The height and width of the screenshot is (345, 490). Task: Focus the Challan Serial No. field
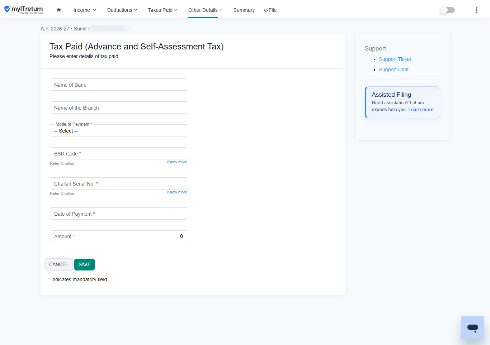(118, 183)
